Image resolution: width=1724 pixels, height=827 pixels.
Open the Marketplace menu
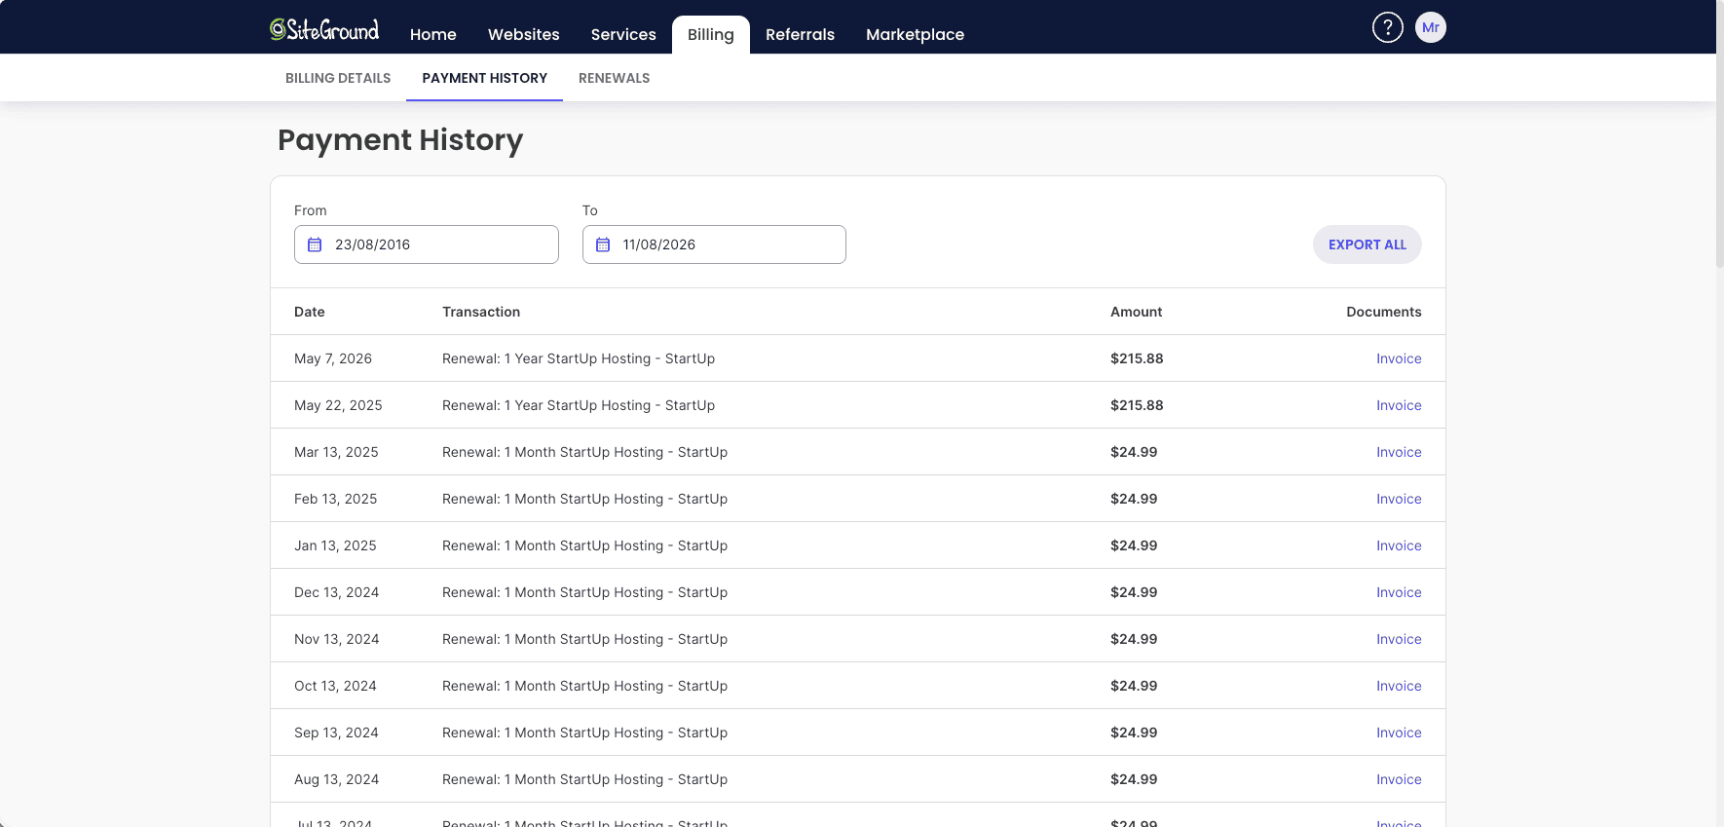[x=915, y=34]
